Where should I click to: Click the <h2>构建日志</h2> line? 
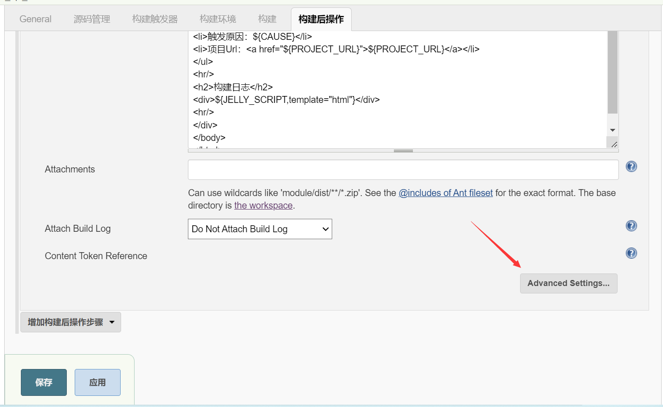[233, 87]
